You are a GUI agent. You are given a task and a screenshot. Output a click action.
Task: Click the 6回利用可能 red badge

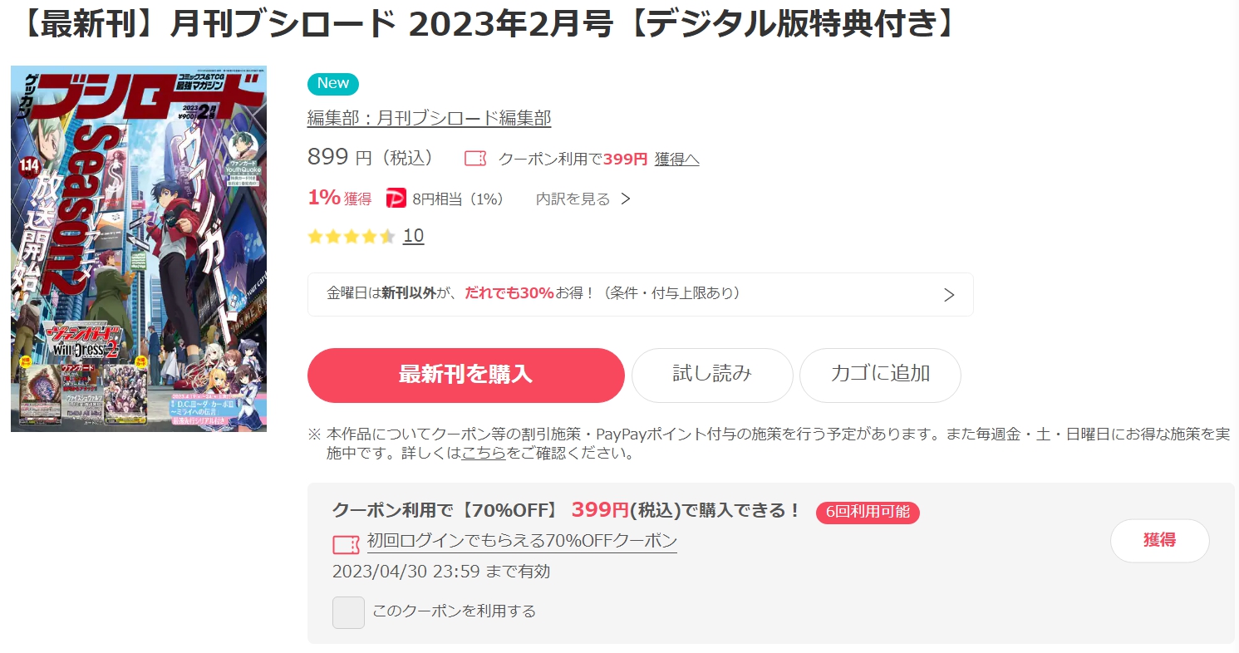coord(868,512)
